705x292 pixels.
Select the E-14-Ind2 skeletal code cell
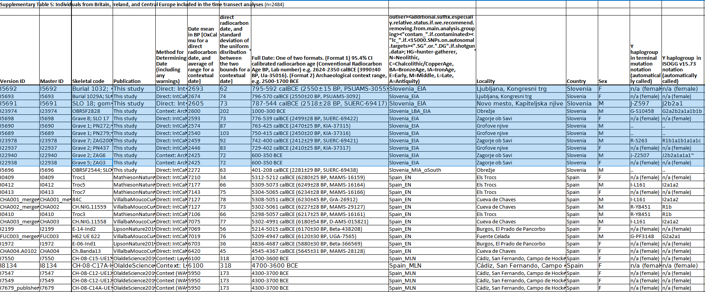pos(92,229)
